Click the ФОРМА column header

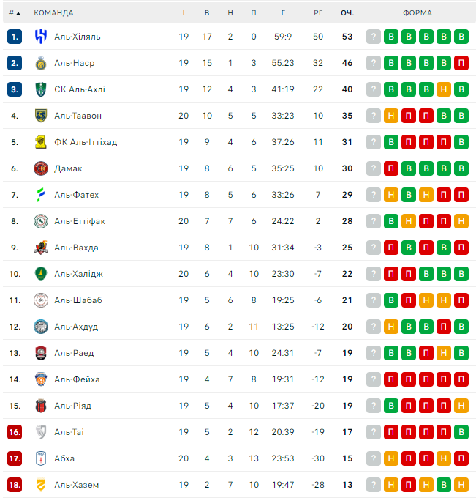coord(417,12)
